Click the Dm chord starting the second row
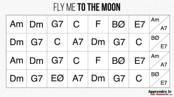The image size is (174, 97). (x=16, y=42)
